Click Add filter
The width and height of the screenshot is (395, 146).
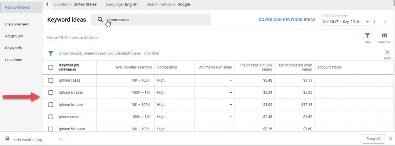pyautogui.click(x=152, y=53)
